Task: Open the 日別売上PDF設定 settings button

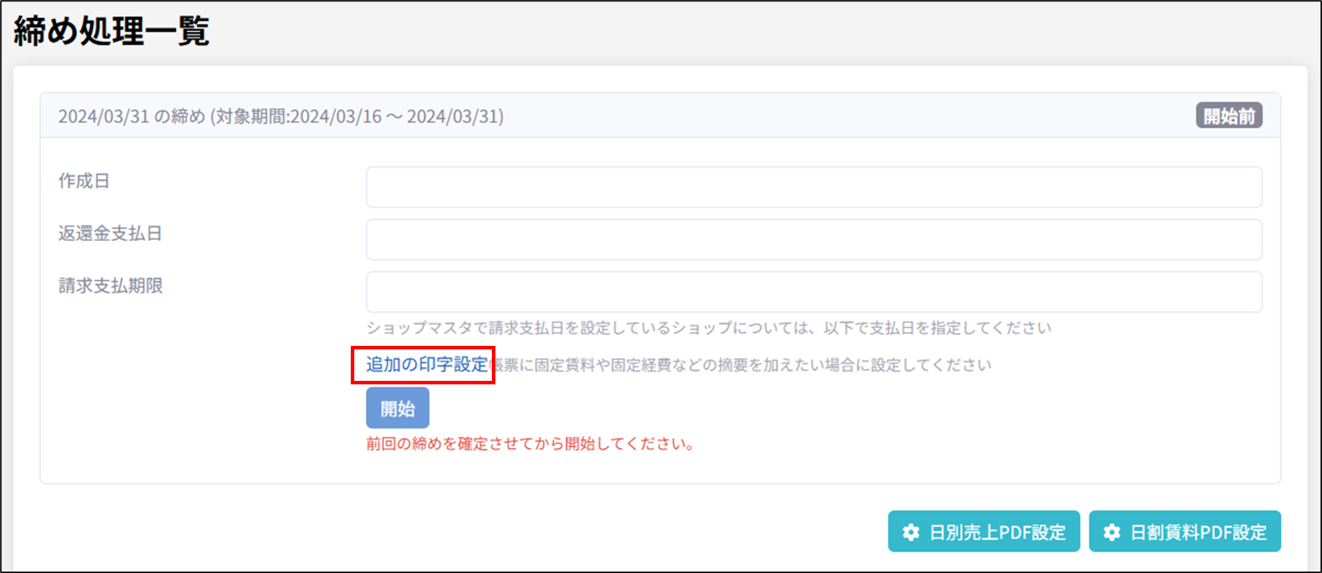Action: point(984,532)
